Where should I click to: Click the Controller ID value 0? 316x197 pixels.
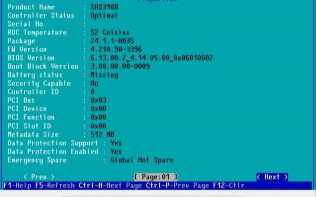click(92, 92)
